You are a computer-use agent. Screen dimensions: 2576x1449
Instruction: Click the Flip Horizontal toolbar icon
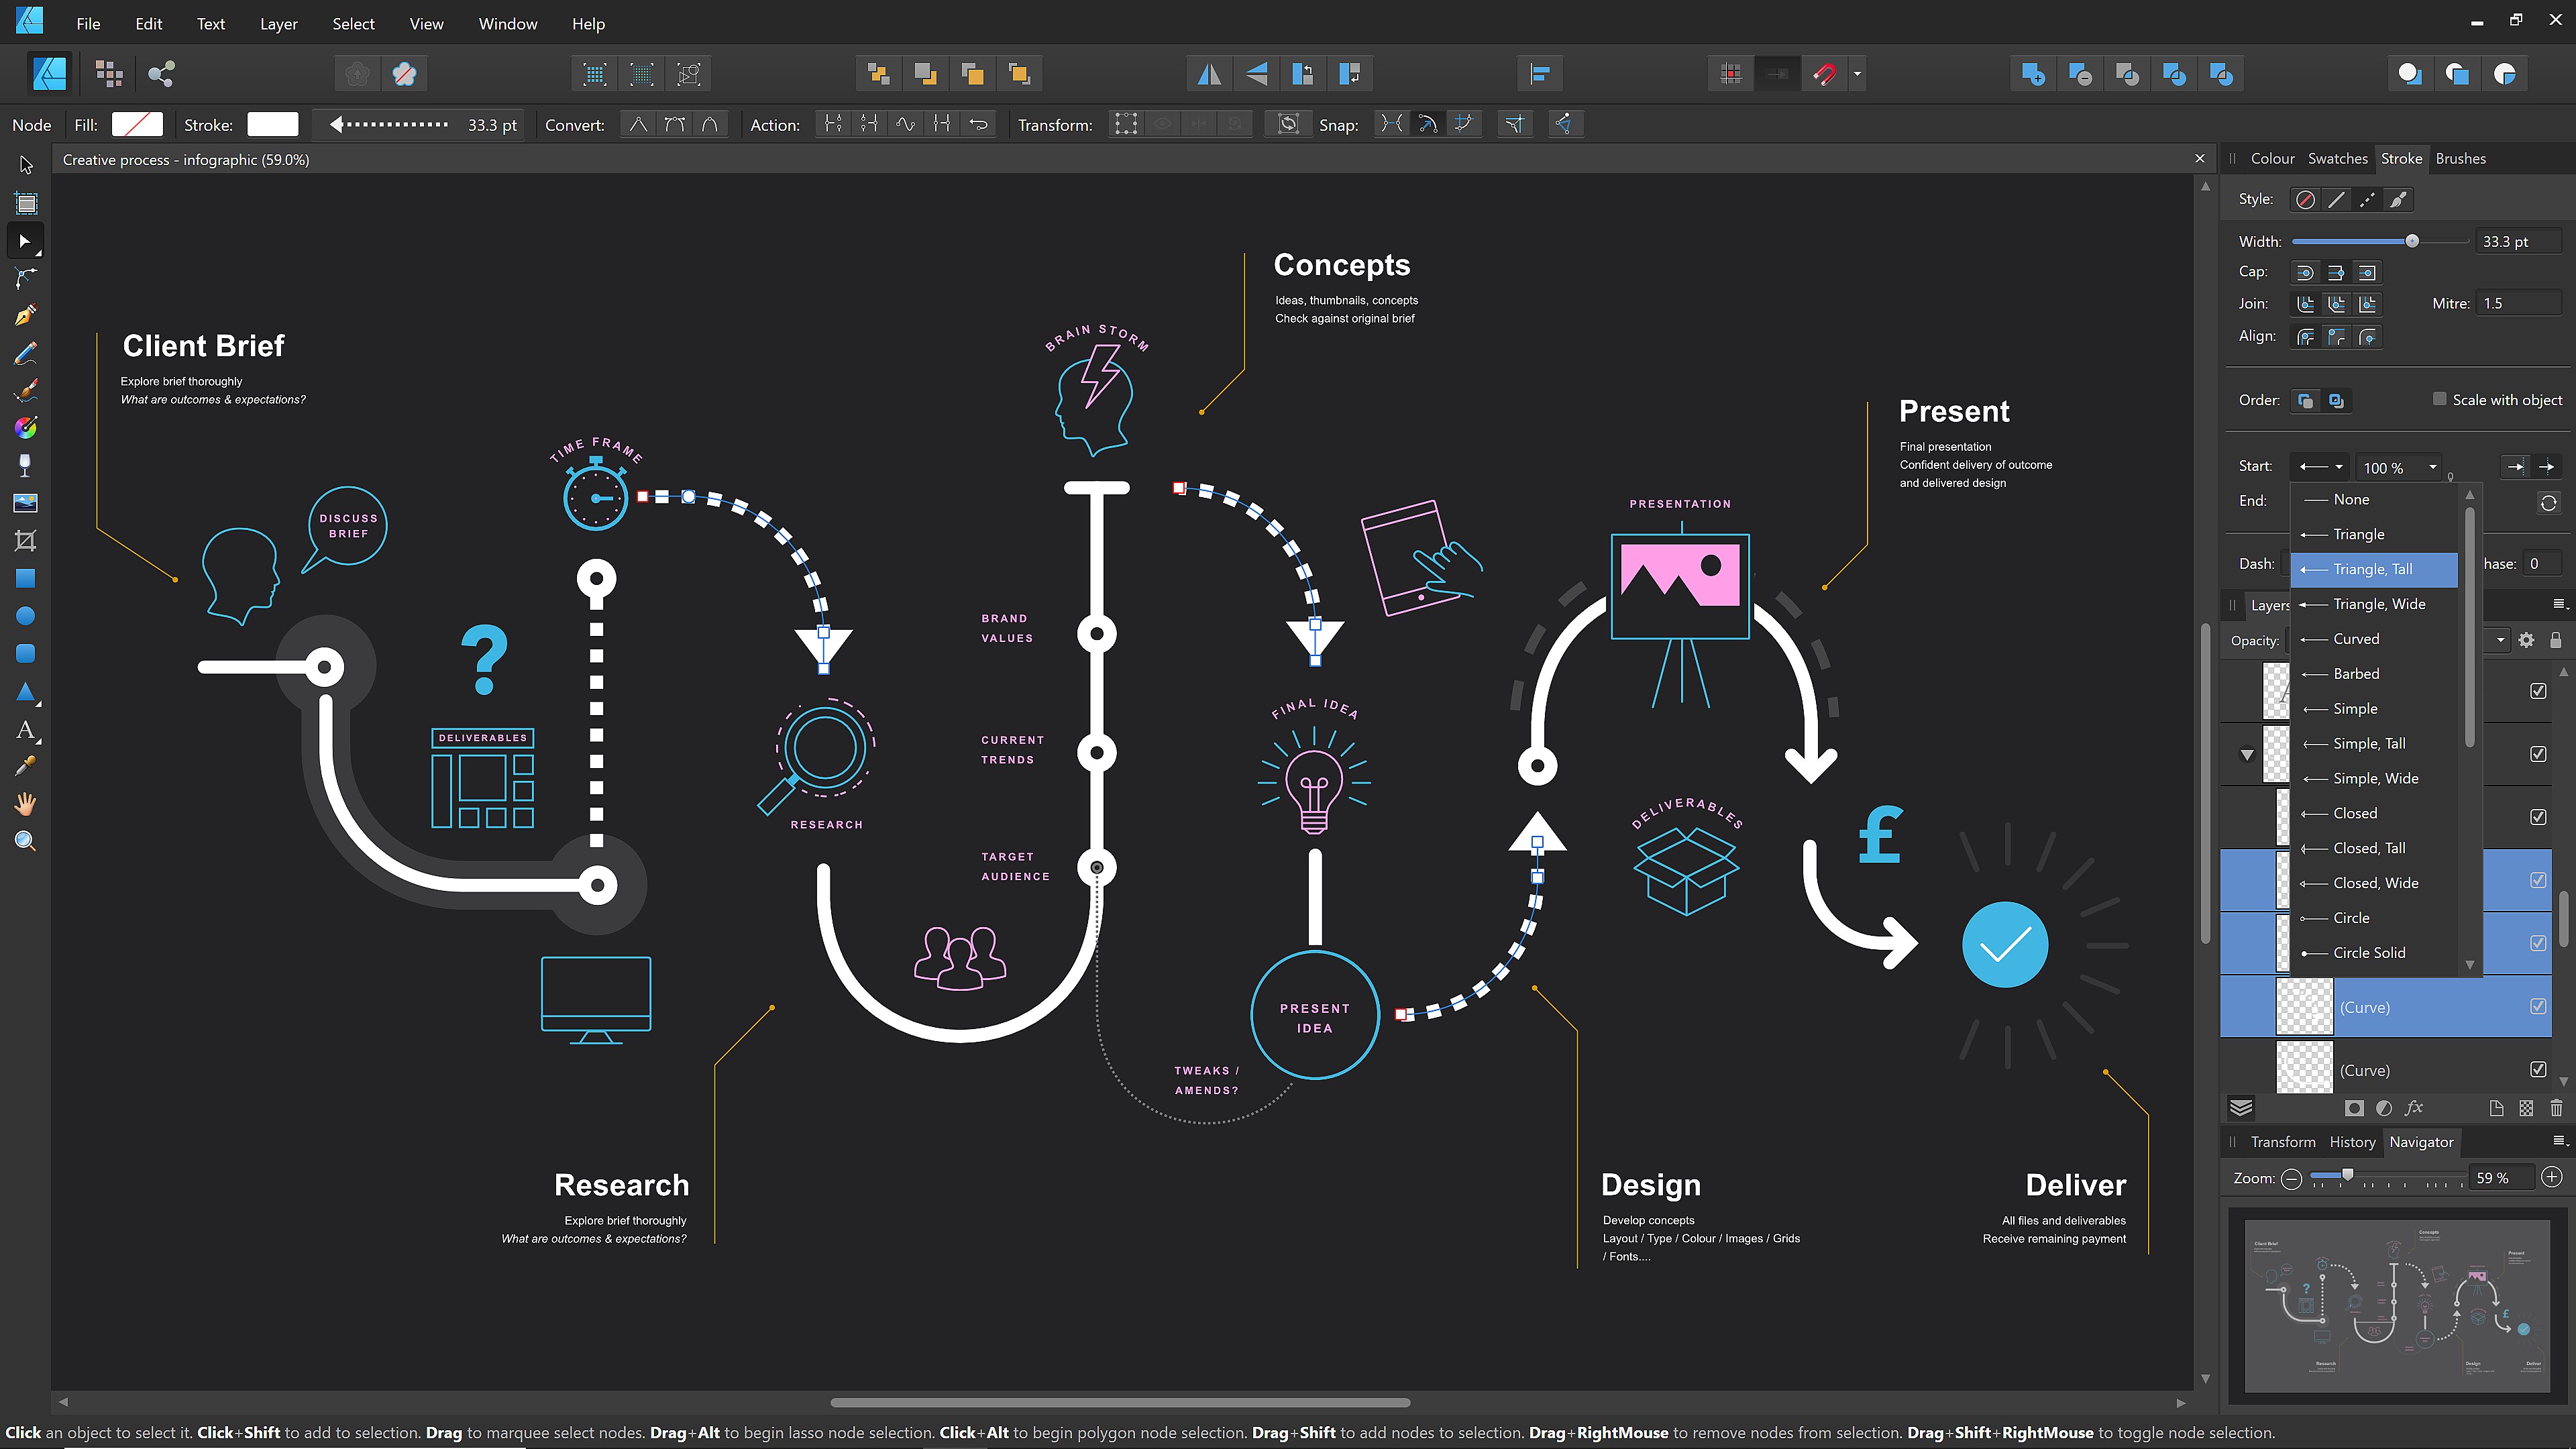1209,73
